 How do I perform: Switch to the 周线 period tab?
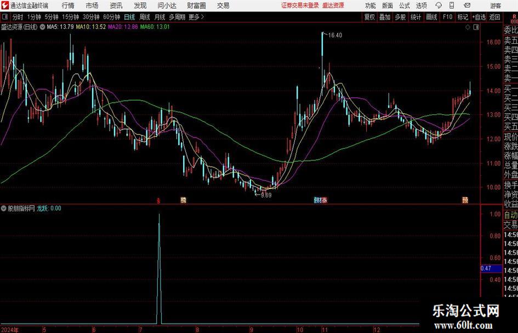tap(144, 17)
